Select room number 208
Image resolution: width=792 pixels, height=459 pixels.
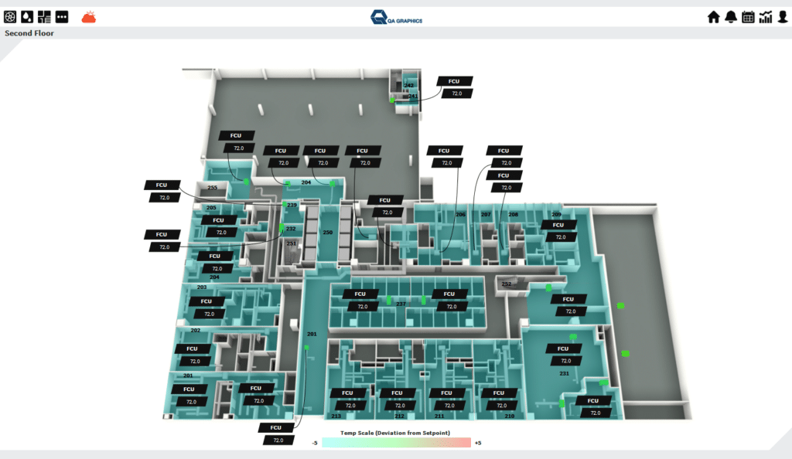[x=514, y=214]
